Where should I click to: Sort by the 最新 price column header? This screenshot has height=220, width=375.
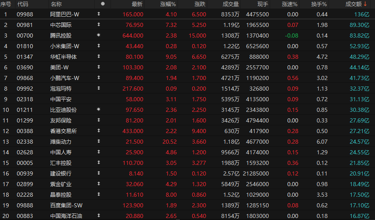pyautogui.click(x=137, y=4)
